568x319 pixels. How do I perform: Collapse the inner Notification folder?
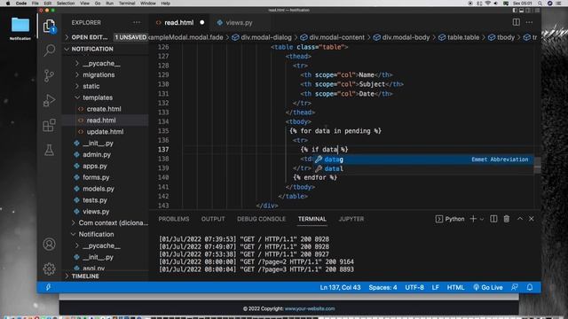point(96,234)
